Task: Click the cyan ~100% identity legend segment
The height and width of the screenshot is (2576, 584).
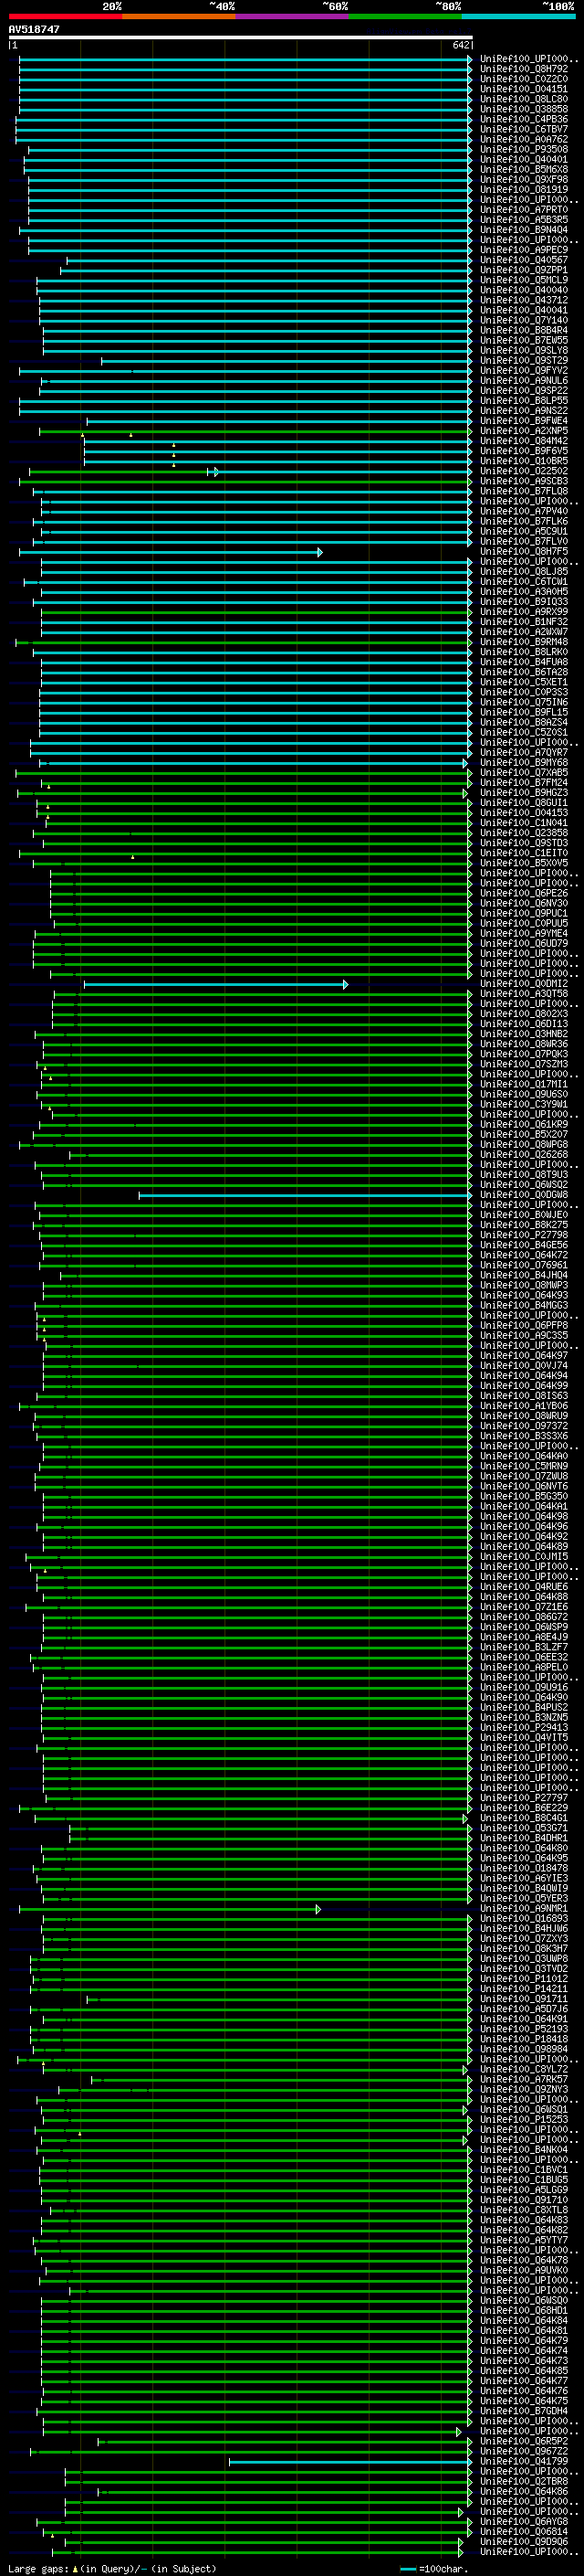Action: (x=518, y=16)
